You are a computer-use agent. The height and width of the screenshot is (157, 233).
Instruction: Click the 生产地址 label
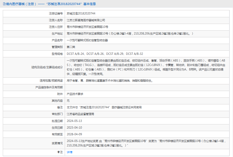(57, 33)
